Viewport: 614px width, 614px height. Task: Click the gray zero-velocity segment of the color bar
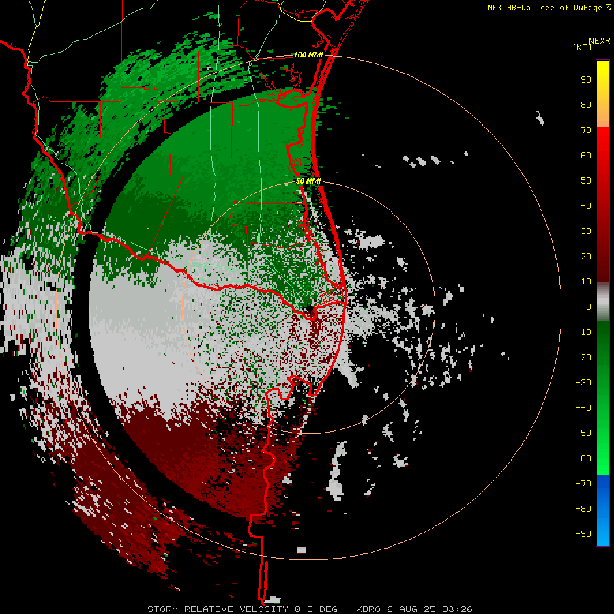pos(602,302)
